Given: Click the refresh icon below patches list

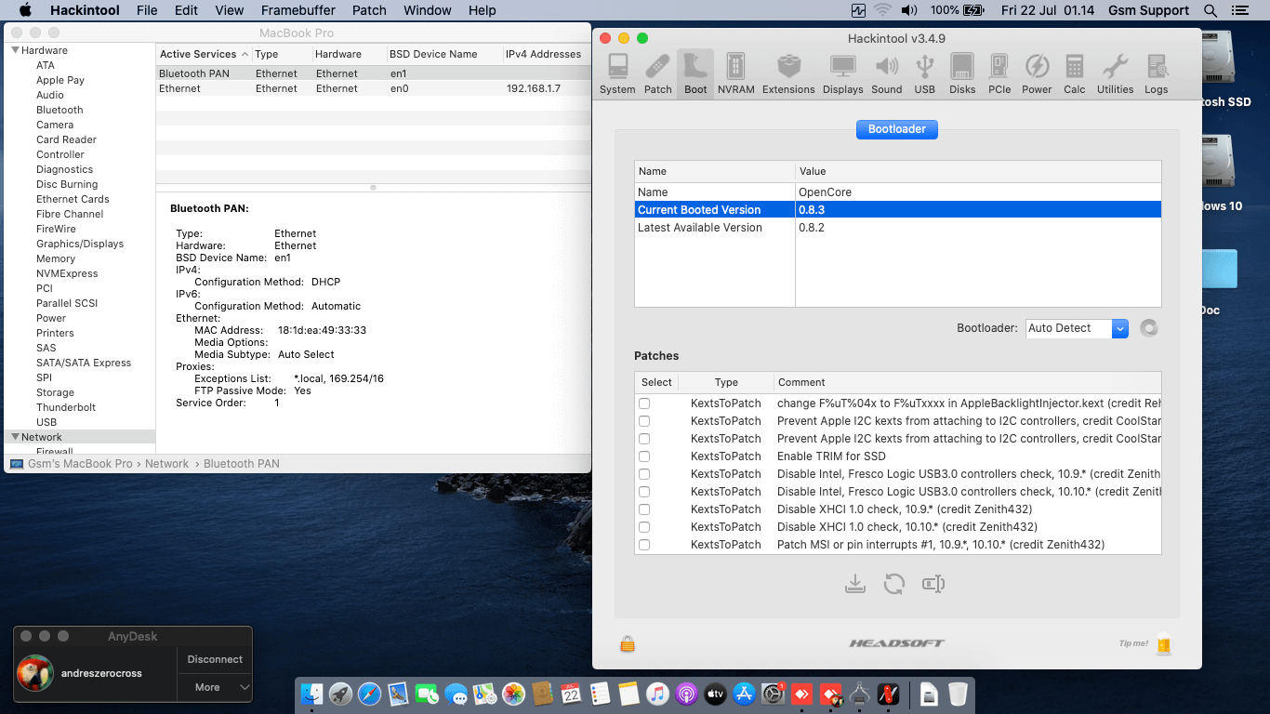Looking at the screenshot, I should tap(894, 584).
